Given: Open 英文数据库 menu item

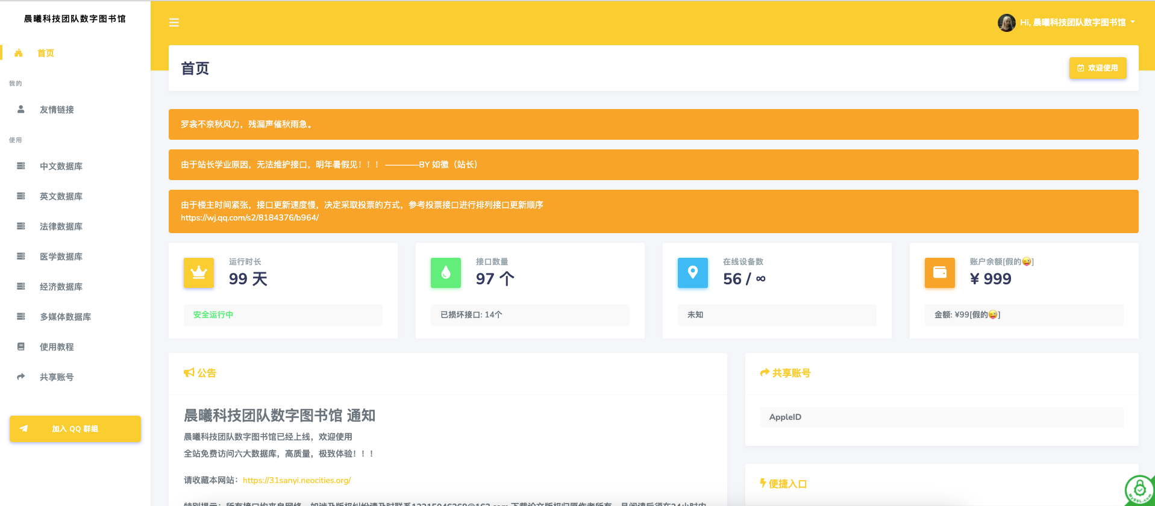Looking at the screenshot, I should (75, 196).
